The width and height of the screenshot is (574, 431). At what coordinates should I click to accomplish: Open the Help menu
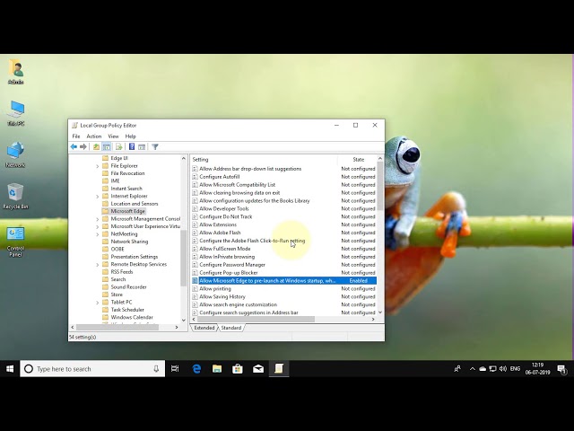point(130,136)
